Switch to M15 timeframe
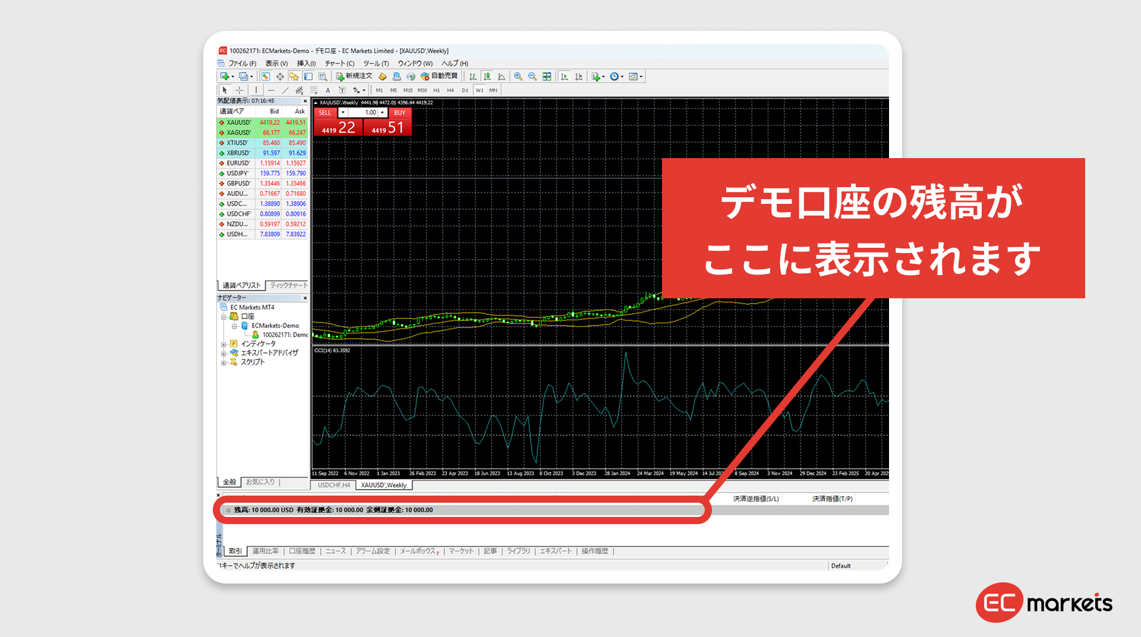1141x637 pixels. [408, 90]
